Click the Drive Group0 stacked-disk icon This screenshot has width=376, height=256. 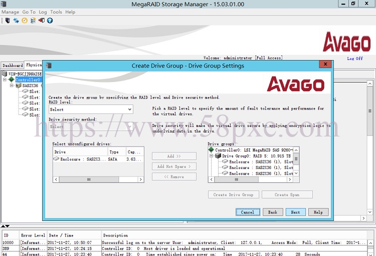218,156
